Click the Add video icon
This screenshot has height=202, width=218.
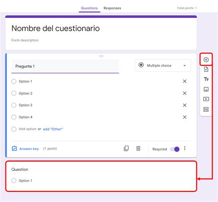[x=206, y=99]
